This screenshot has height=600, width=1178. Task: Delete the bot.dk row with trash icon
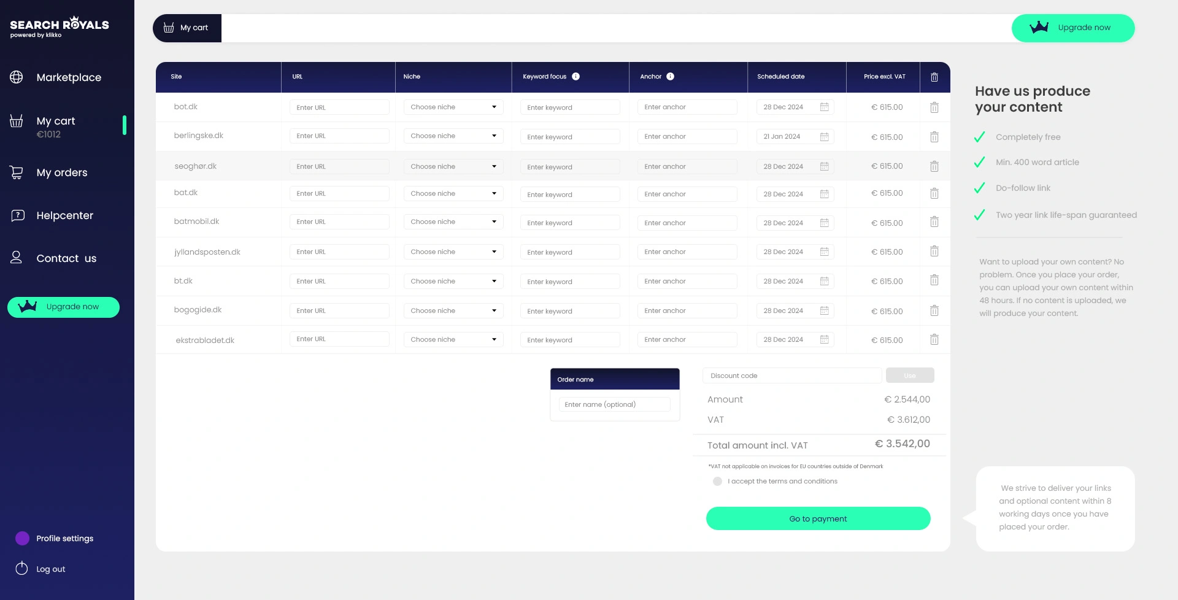[x=934, y=107]
